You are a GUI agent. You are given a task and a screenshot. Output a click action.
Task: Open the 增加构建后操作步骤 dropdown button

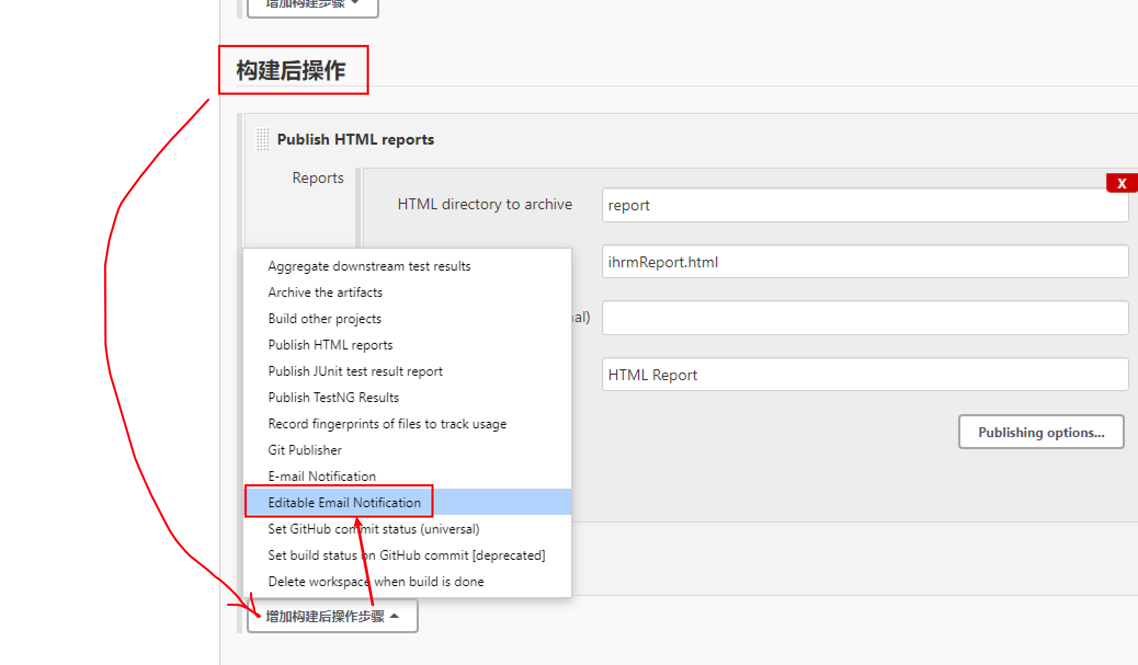[332, 616]
